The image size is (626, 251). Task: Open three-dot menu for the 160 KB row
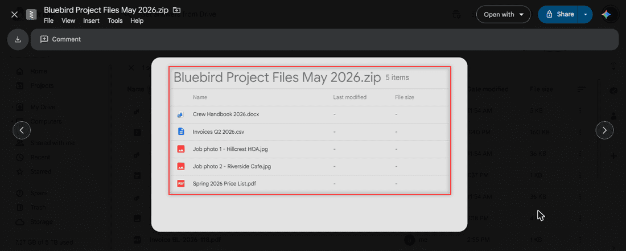click(580, 133)
